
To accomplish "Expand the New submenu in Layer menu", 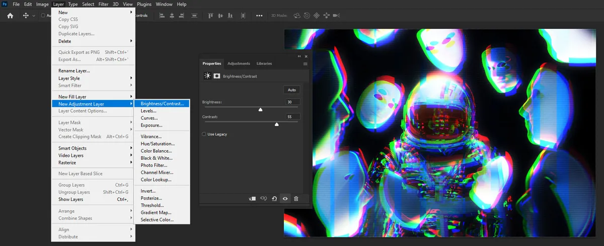I will [93, 12].
